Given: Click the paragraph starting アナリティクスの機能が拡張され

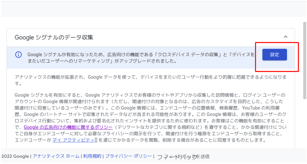Looking at the screenshot, I should 151,80.
